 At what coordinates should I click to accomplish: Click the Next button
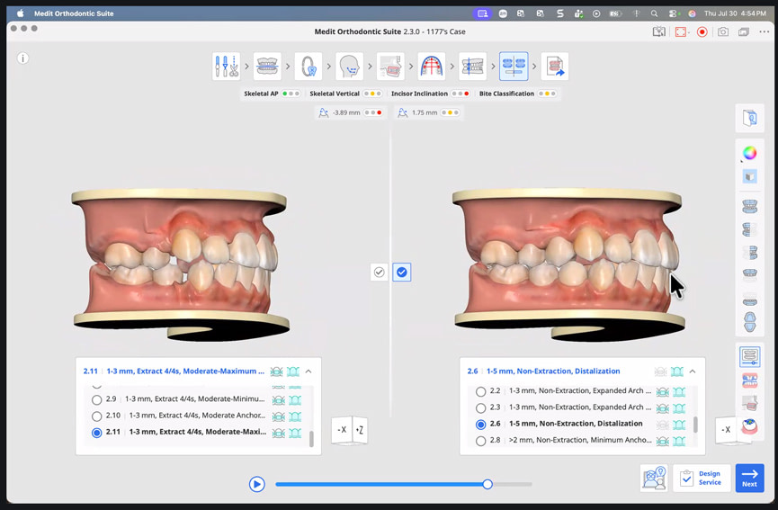[749, 479]
